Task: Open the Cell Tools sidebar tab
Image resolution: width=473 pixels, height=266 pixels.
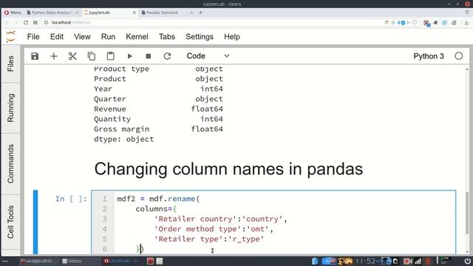Action: [10, 222]
